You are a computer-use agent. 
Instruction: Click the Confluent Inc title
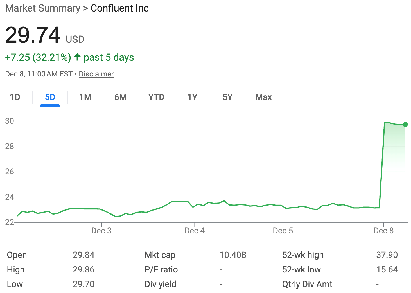119,8
